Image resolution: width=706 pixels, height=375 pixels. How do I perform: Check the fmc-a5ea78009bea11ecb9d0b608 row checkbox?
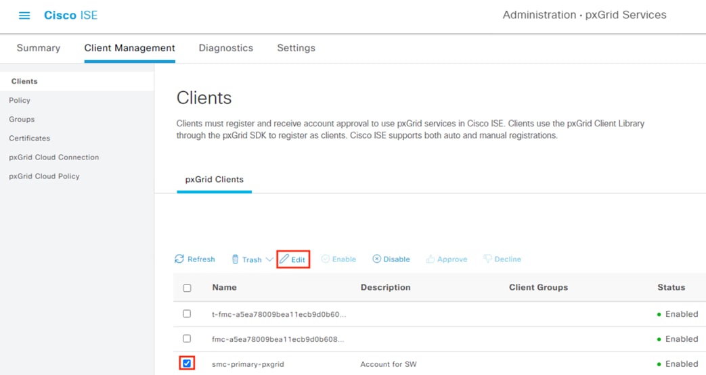point(187,339)
